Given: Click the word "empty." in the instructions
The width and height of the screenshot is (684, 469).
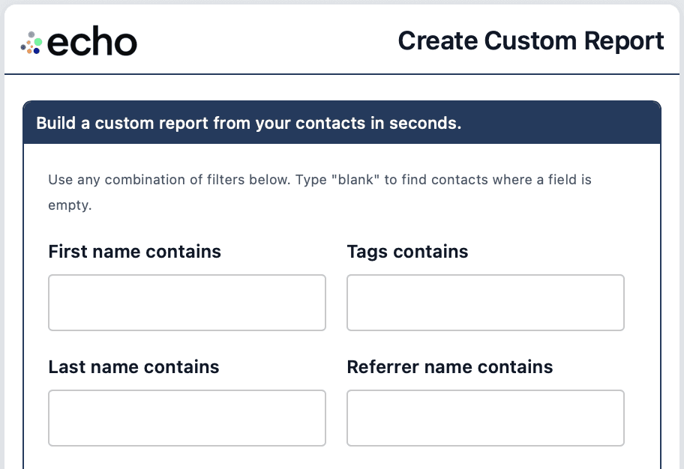Looking at the screenshot, I should [x=70, y=205].
